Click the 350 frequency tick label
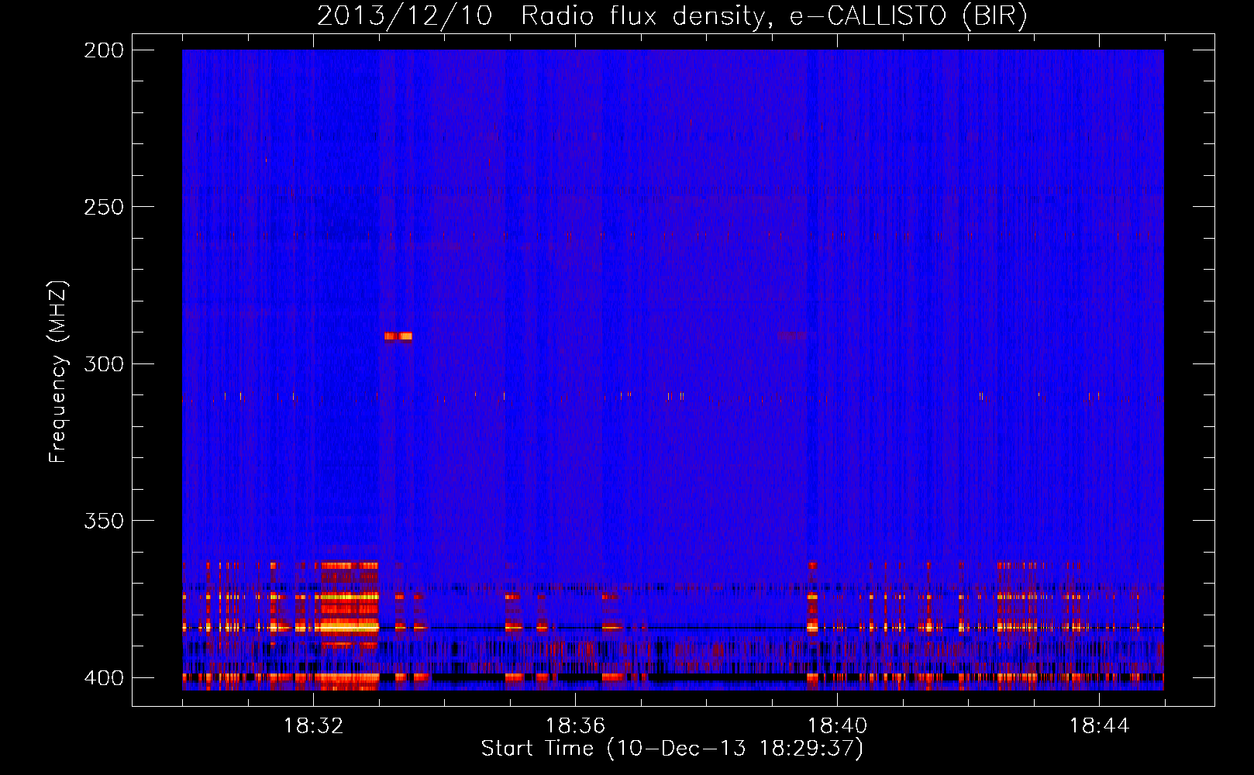 pos(103,521)
